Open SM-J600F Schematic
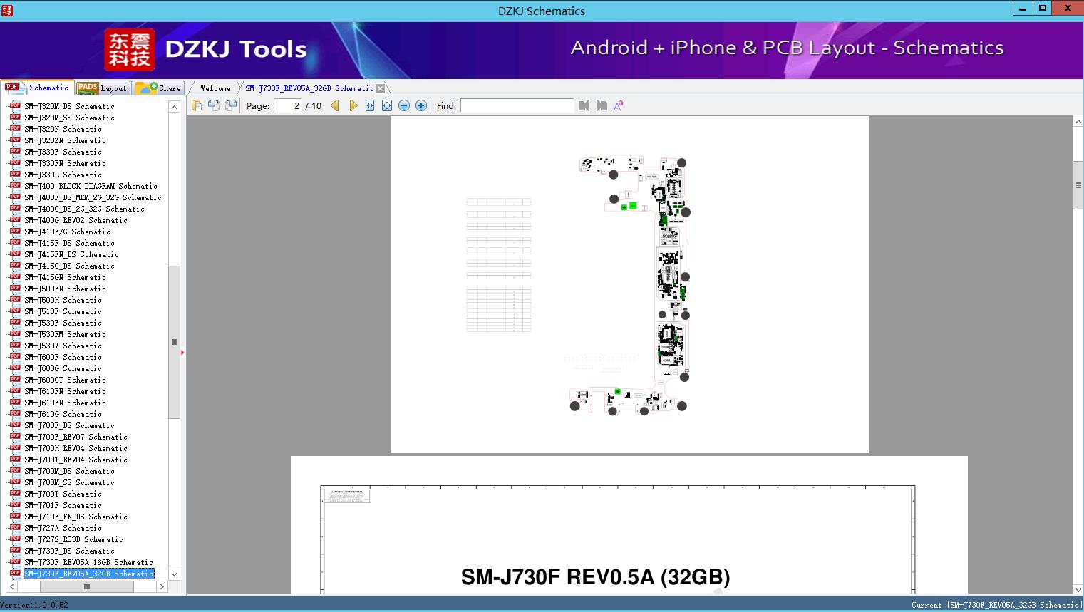Viewport: 1084px width, 612px height. pos(63,357)
